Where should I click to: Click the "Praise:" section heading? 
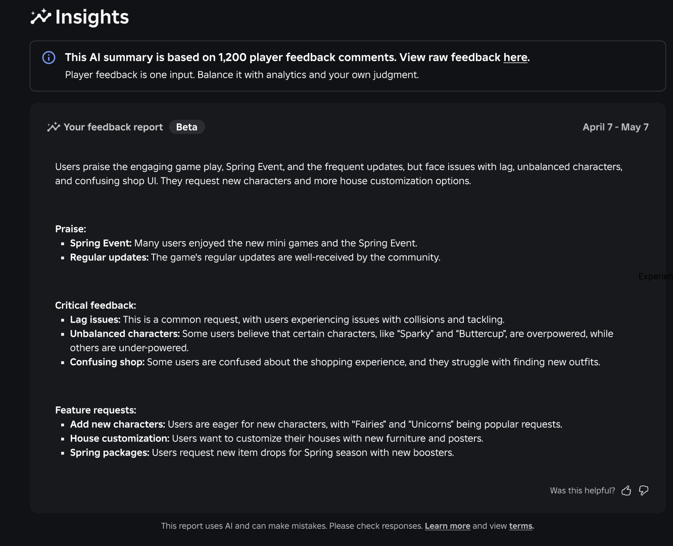point(70,229)
